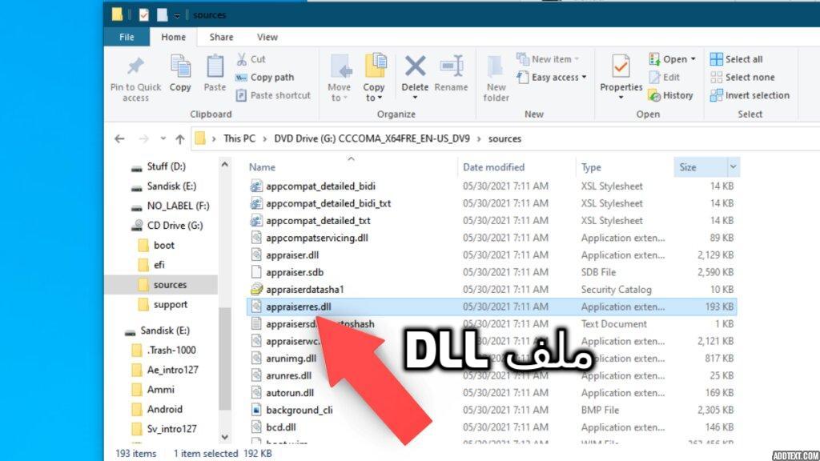Click the Forward navigation arrow
The width and height of the screenshot is (820, 461).
[143, 139]
